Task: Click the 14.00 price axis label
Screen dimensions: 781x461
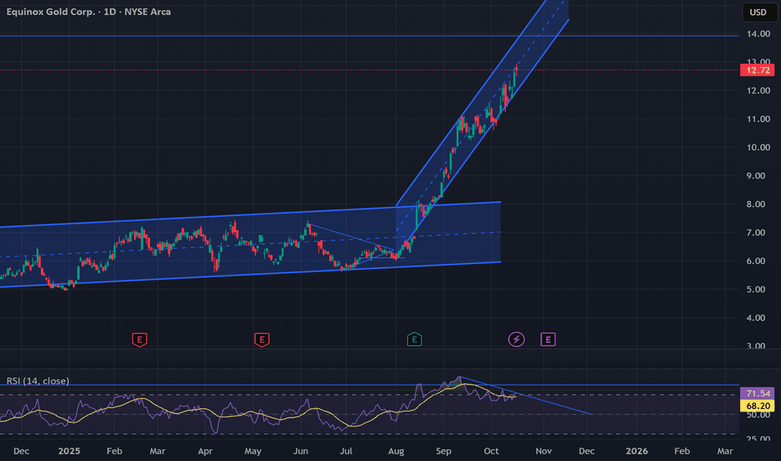Action: (x=758, y=34)
